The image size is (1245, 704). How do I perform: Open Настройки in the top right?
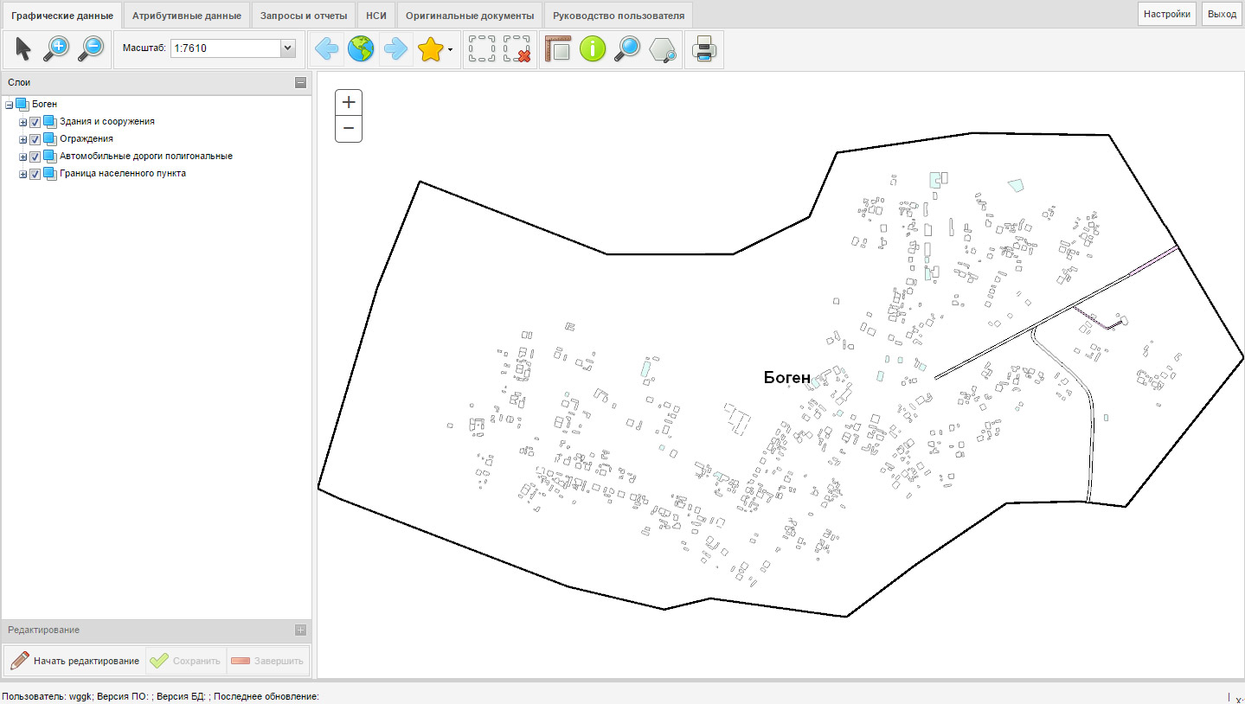(1168, 15)
